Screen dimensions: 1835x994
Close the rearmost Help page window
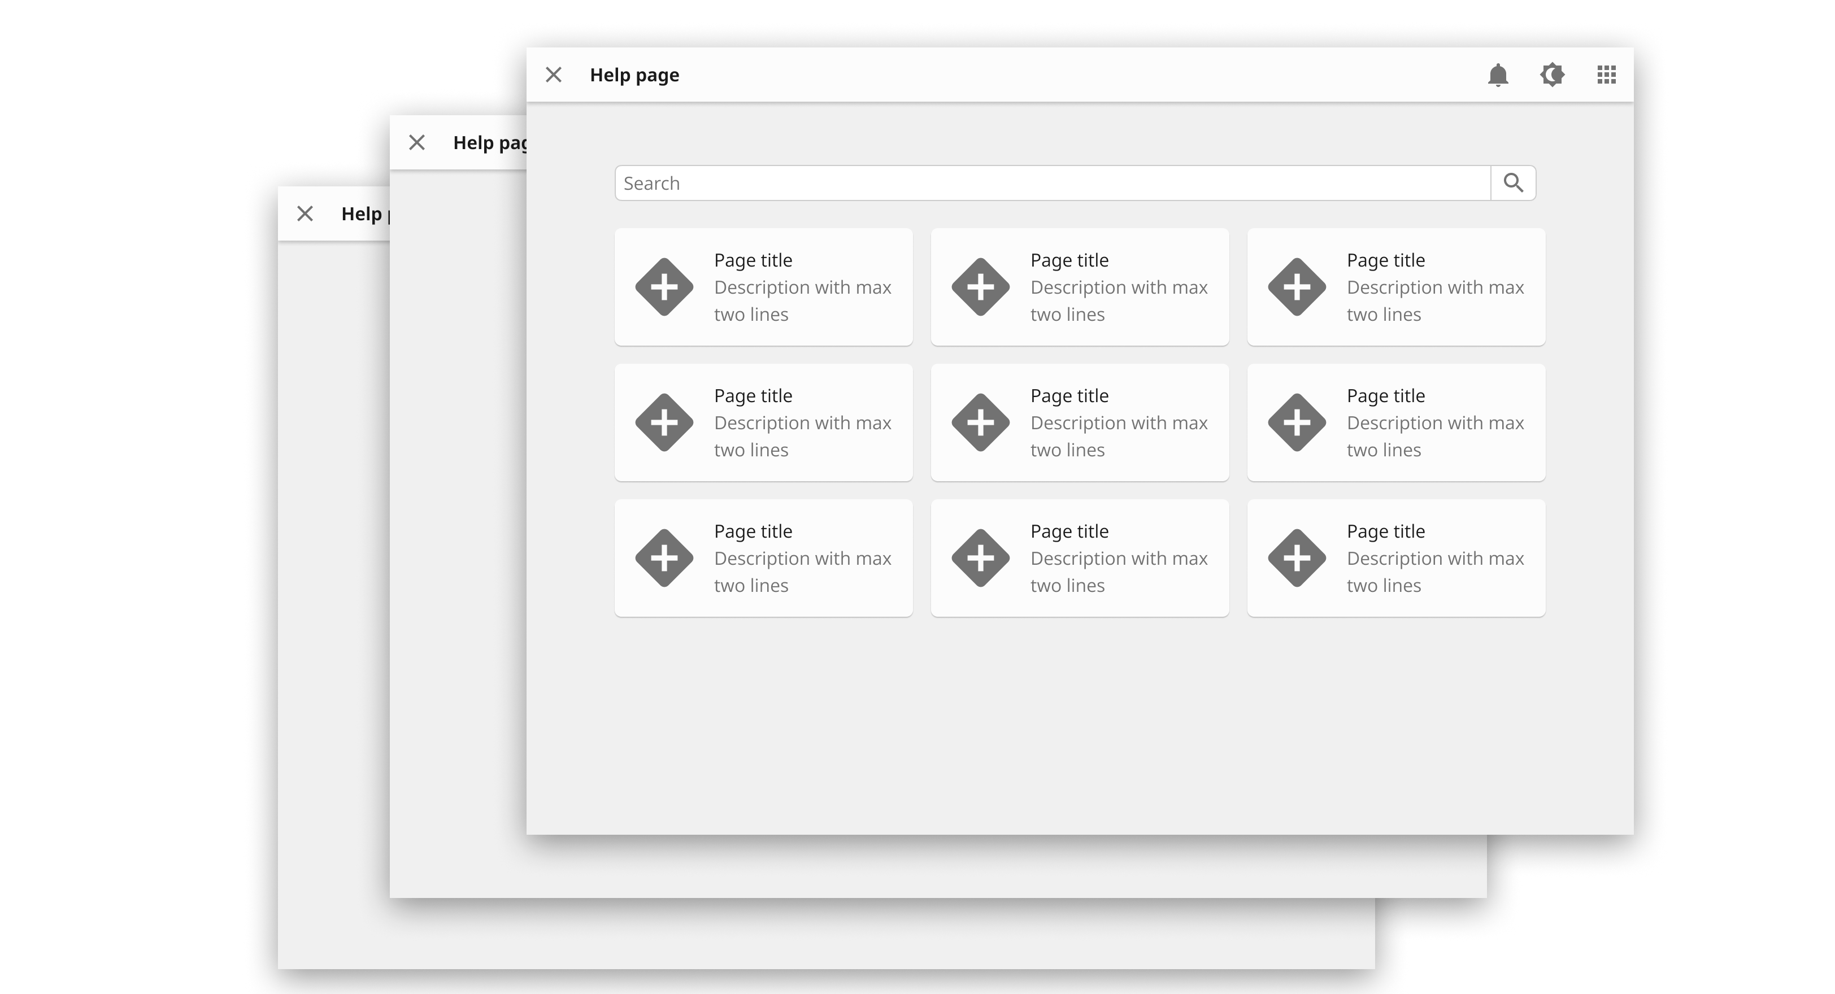point(305,213)
